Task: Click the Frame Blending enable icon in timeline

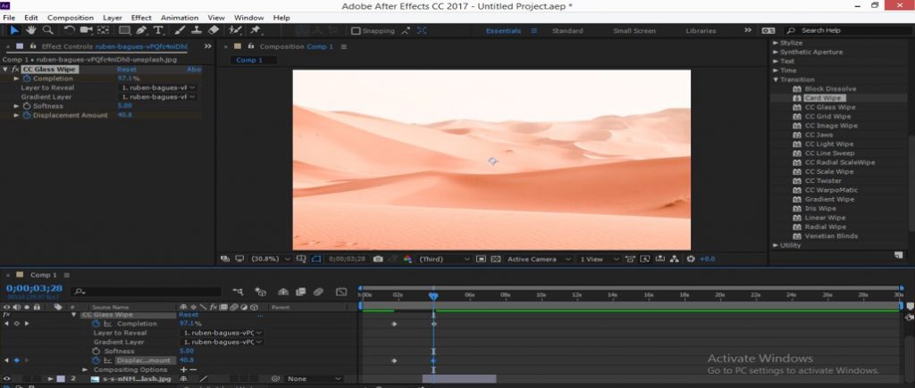Action: tap(300, 292)
